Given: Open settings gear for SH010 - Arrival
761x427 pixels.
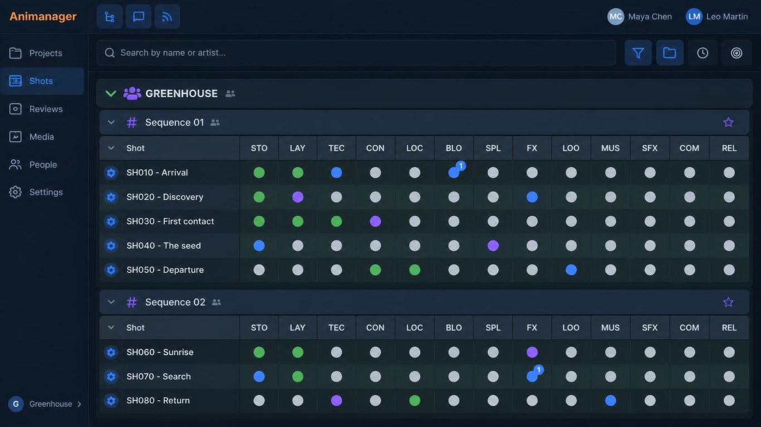Looking at the screenshot, I should point(111,173).
